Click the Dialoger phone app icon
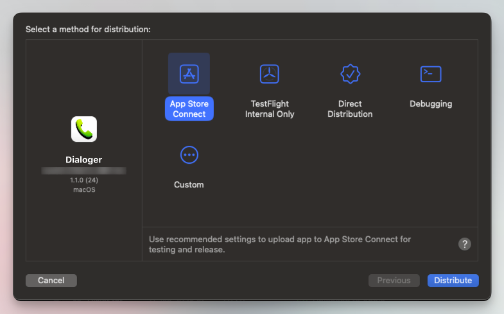 coord(84,129)
